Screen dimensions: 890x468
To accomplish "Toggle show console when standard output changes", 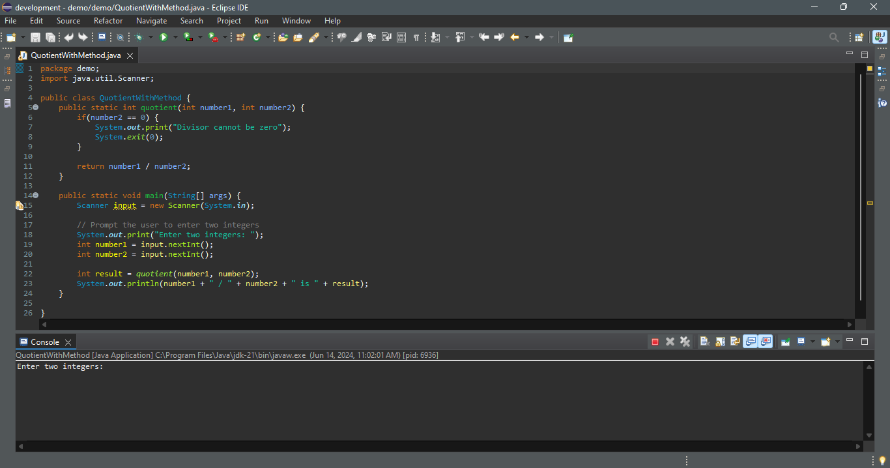I will click(x=751, y=342).
